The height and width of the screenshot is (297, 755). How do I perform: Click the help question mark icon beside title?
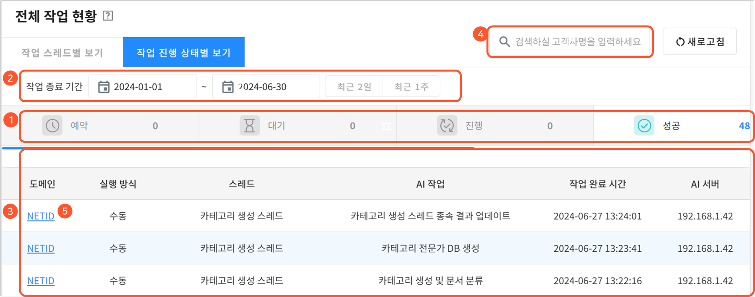[108, 16]
